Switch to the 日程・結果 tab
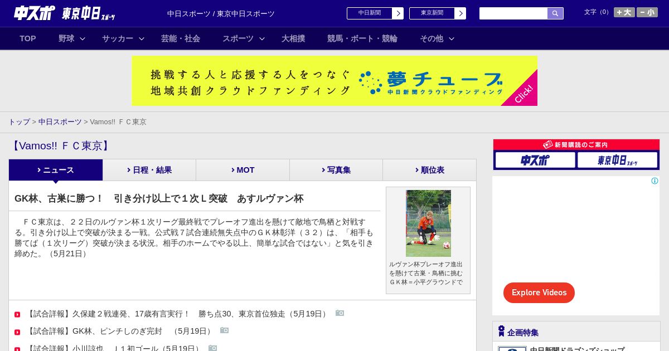The height and width of the screenshot is (351, 669). click(149, 170)
